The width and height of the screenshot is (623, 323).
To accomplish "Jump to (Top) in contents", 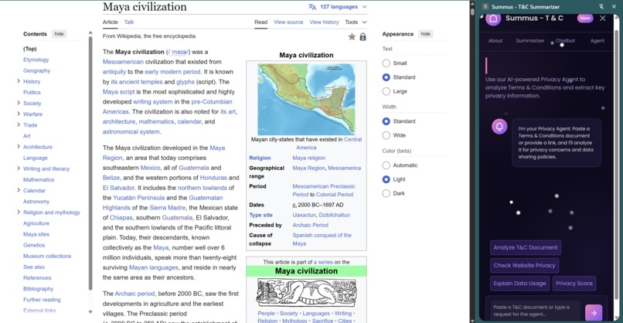I will pyautogui.click(x=30, y=49).
